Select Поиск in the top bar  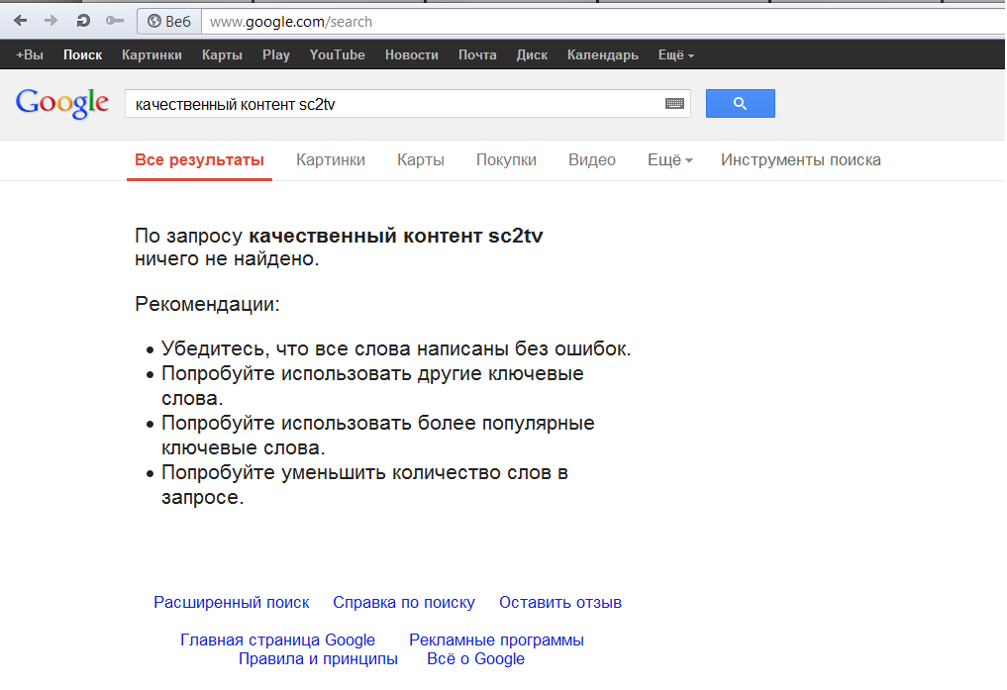click(x=83, y=55)
